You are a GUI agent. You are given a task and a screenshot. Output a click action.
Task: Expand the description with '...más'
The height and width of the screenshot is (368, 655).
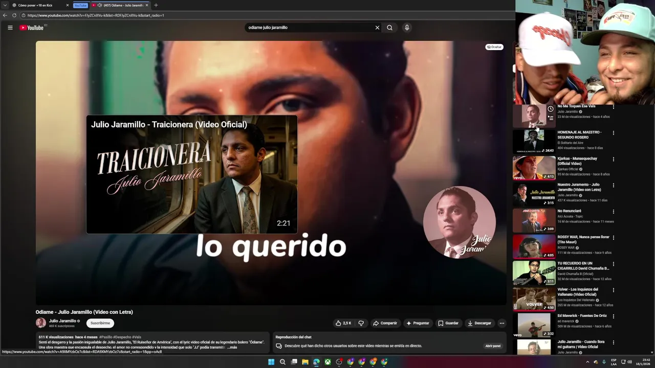tap(232, 347)
